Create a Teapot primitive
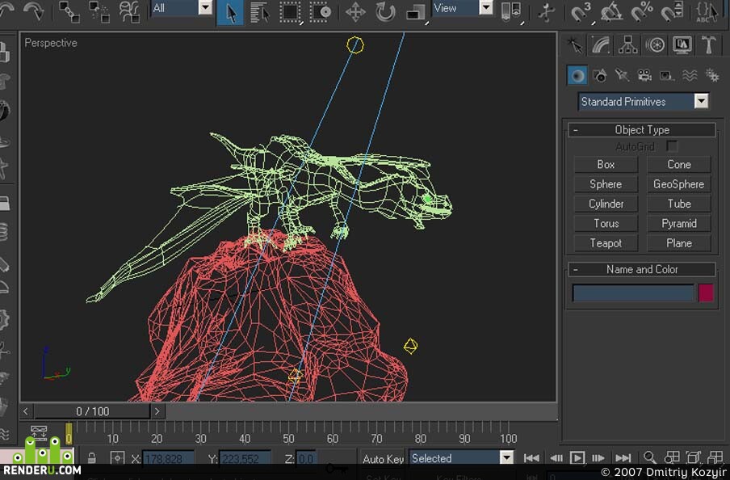This screenshot has height=480, width=730. tap(606, 242)
